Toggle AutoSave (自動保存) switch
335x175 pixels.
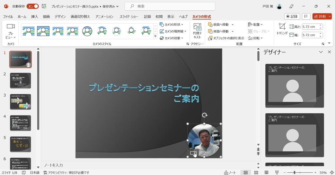click(x=32, y=7)
